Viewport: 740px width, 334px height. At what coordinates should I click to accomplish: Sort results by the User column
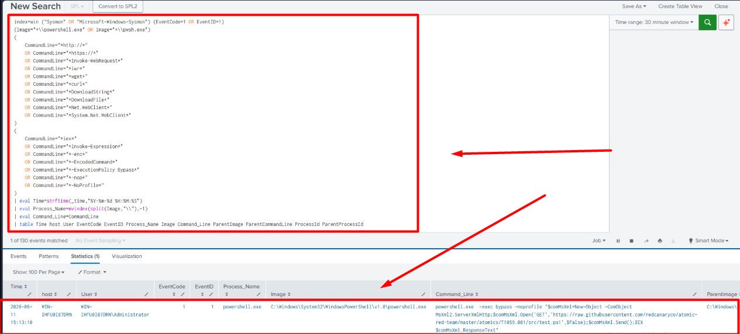click(x=90, y=294)
